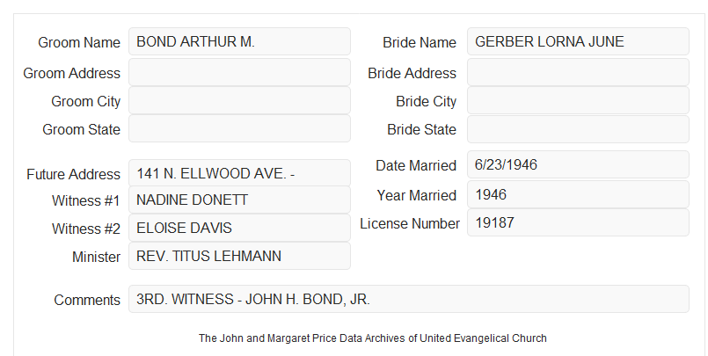
Task: Select the Groom City input box
Action: tap(239, 100)
